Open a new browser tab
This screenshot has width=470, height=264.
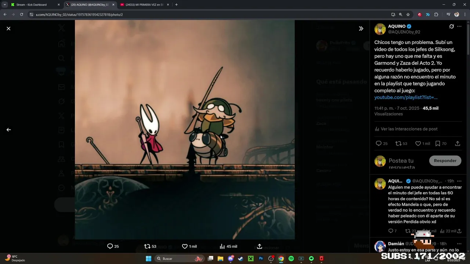coord(176,5)
